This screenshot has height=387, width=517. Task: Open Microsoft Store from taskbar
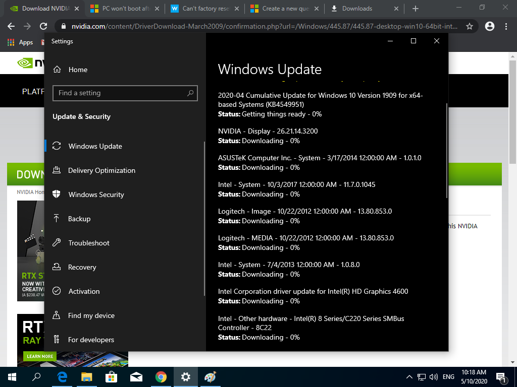pos(112,377)
